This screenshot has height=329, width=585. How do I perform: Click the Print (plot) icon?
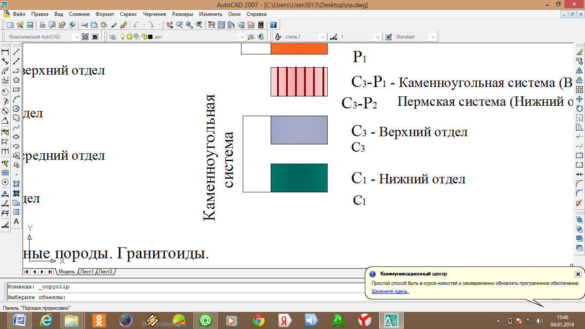pyautogui.click(x=42, y=25)
